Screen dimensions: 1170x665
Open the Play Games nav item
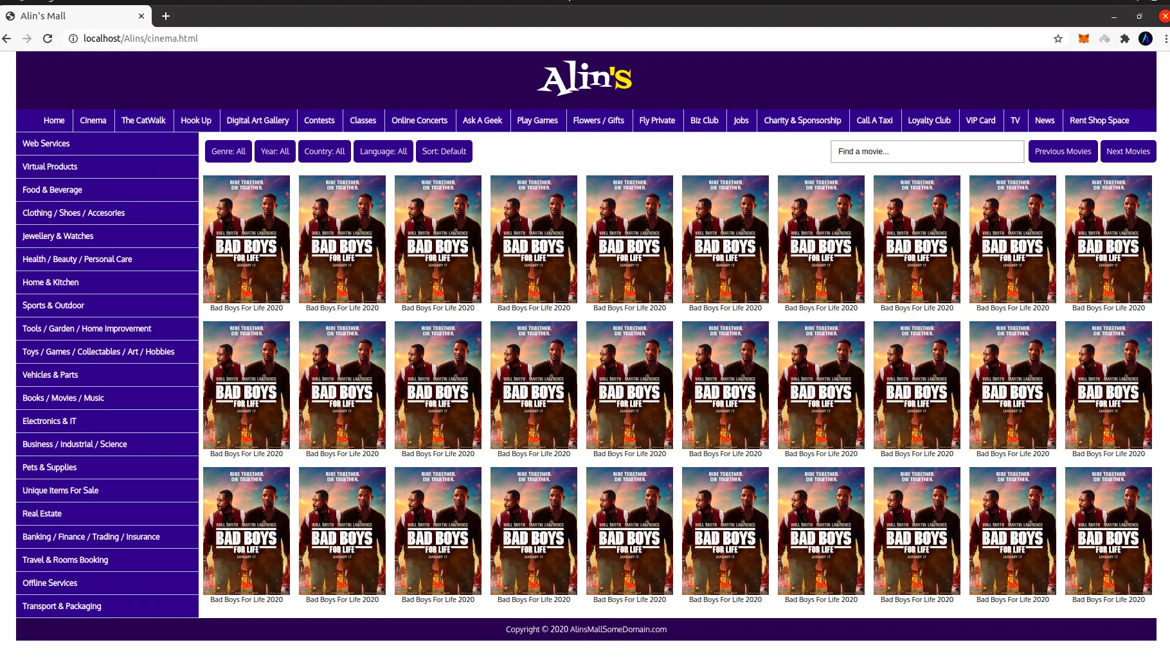[x=537, y=120]
